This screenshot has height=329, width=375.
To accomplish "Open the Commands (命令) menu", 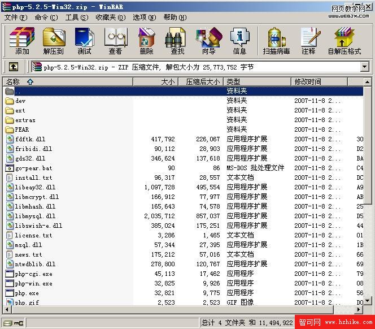I will click(46, 18).
